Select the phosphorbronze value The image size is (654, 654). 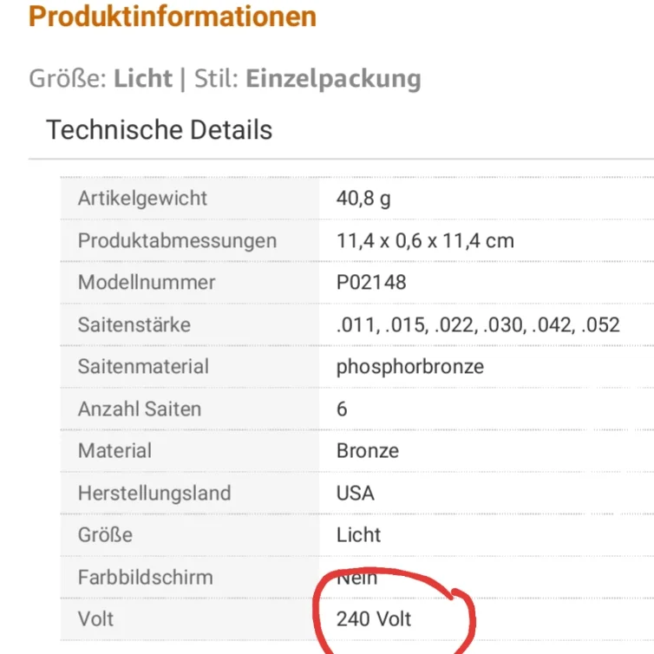409,366
